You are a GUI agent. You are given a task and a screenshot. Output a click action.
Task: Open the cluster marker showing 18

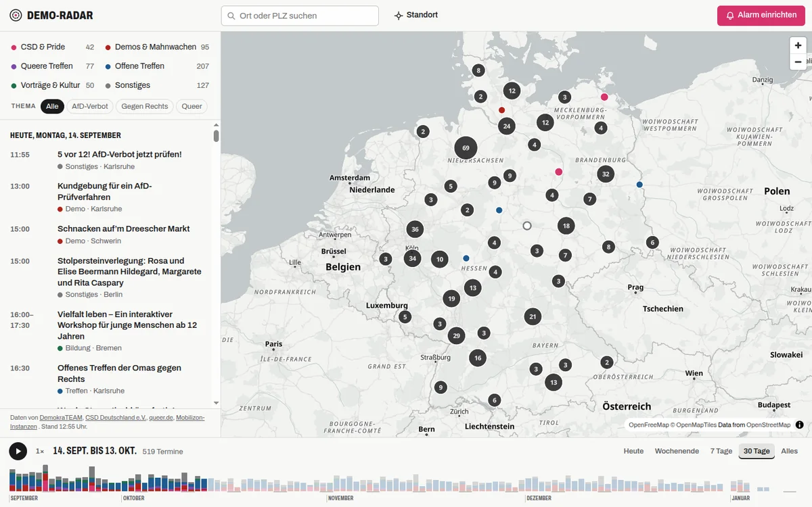pos(566,226)
